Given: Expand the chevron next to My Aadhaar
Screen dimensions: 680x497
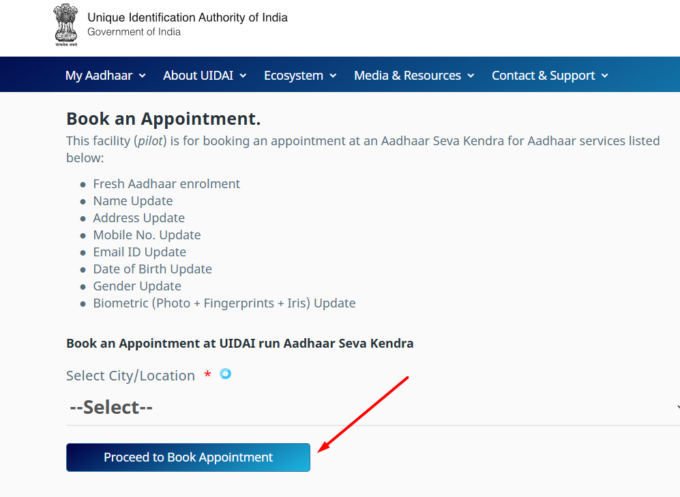Looking at the screenshot, I should (143, 76).
